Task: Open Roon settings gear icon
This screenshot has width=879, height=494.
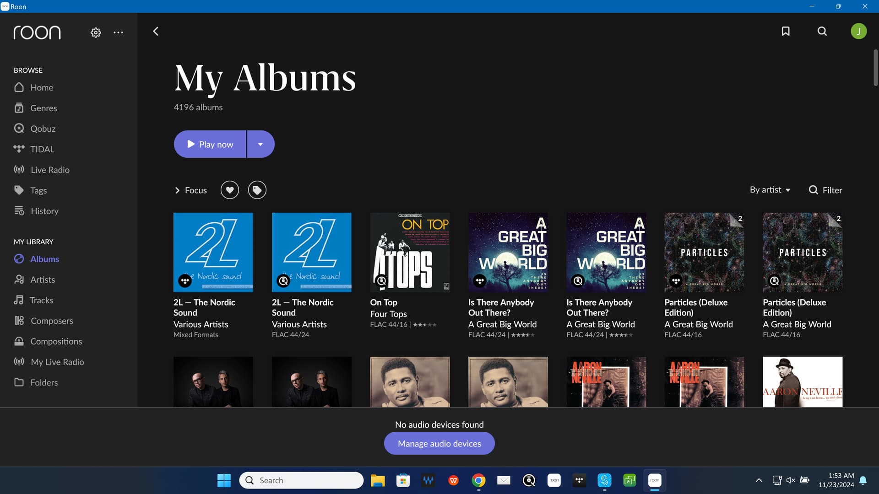Action: pyautogui.click(x=96, y=32)
